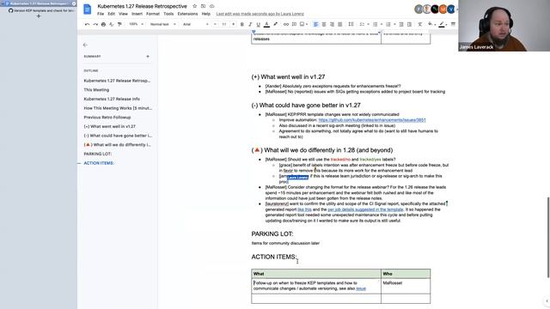Expand the numbered list options arrow
Viewport: 550px width, 309px height.
click(394, 24)
